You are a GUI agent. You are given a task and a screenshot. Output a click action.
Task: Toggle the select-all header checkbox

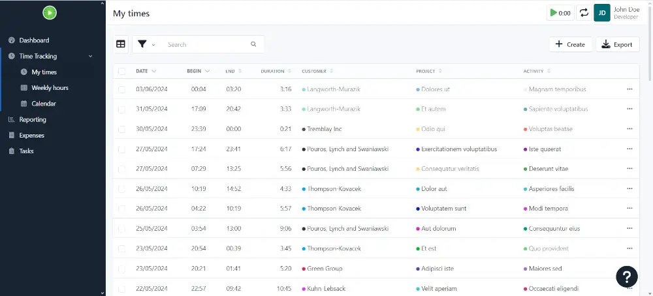click(121, 72)
